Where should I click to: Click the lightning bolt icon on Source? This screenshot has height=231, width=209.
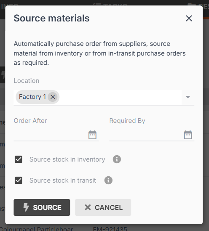(x=26, y=207)
